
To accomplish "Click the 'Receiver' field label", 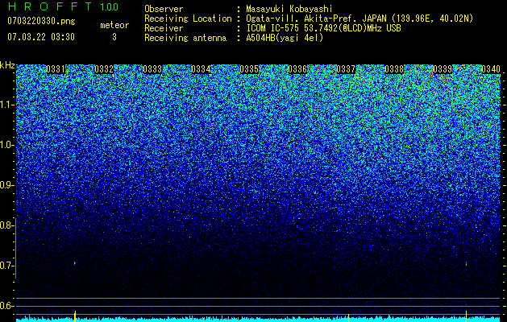I will click(x=164, y=28).
